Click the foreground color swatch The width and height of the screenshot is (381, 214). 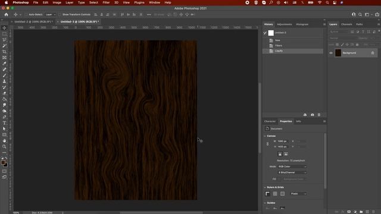pos(3,162)
